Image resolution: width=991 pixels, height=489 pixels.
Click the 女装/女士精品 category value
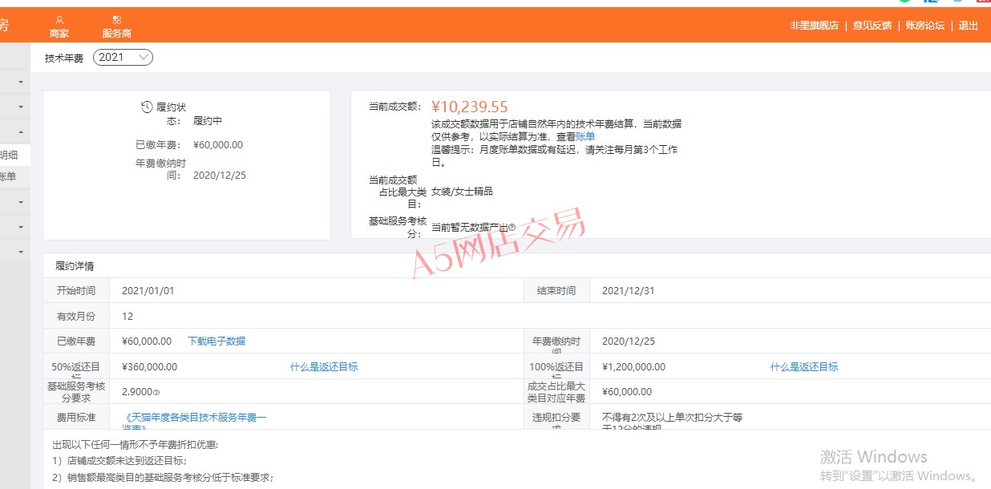(462, 192)
